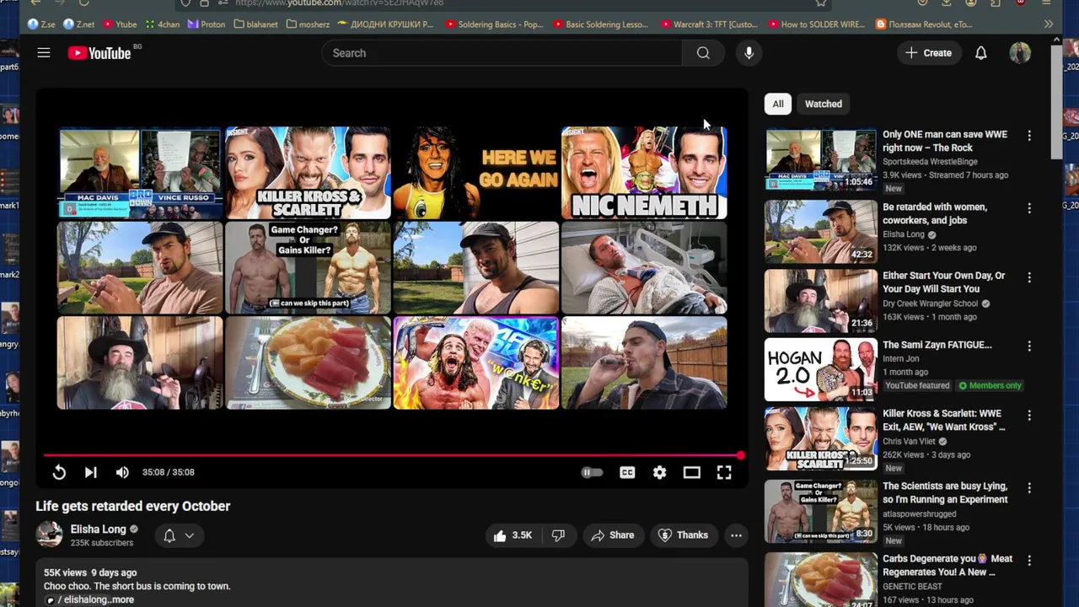Skip to next video

click(x=90, y=472)
